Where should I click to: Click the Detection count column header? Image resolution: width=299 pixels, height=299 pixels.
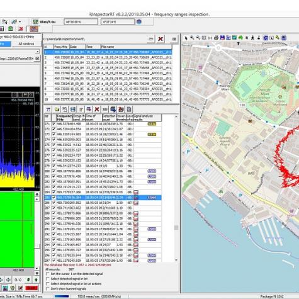(109, 118)
